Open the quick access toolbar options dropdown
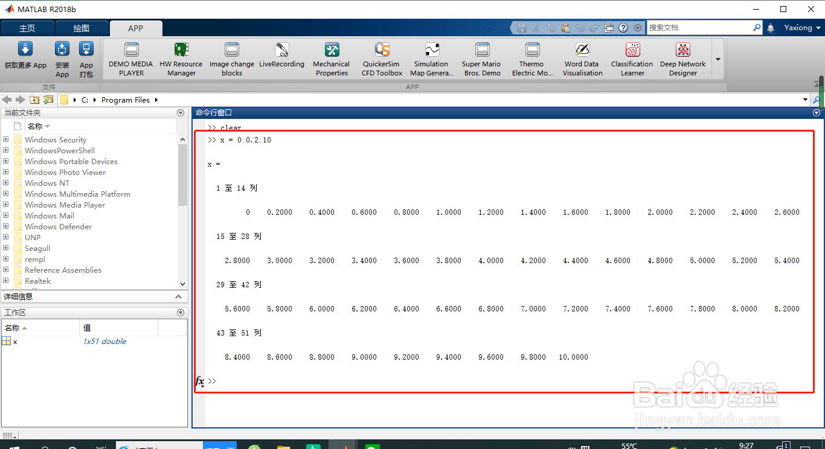 pos(638,28)
